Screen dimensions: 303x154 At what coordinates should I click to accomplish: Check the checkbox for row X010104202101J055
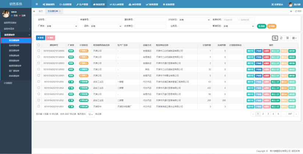(x=39, y=81)
